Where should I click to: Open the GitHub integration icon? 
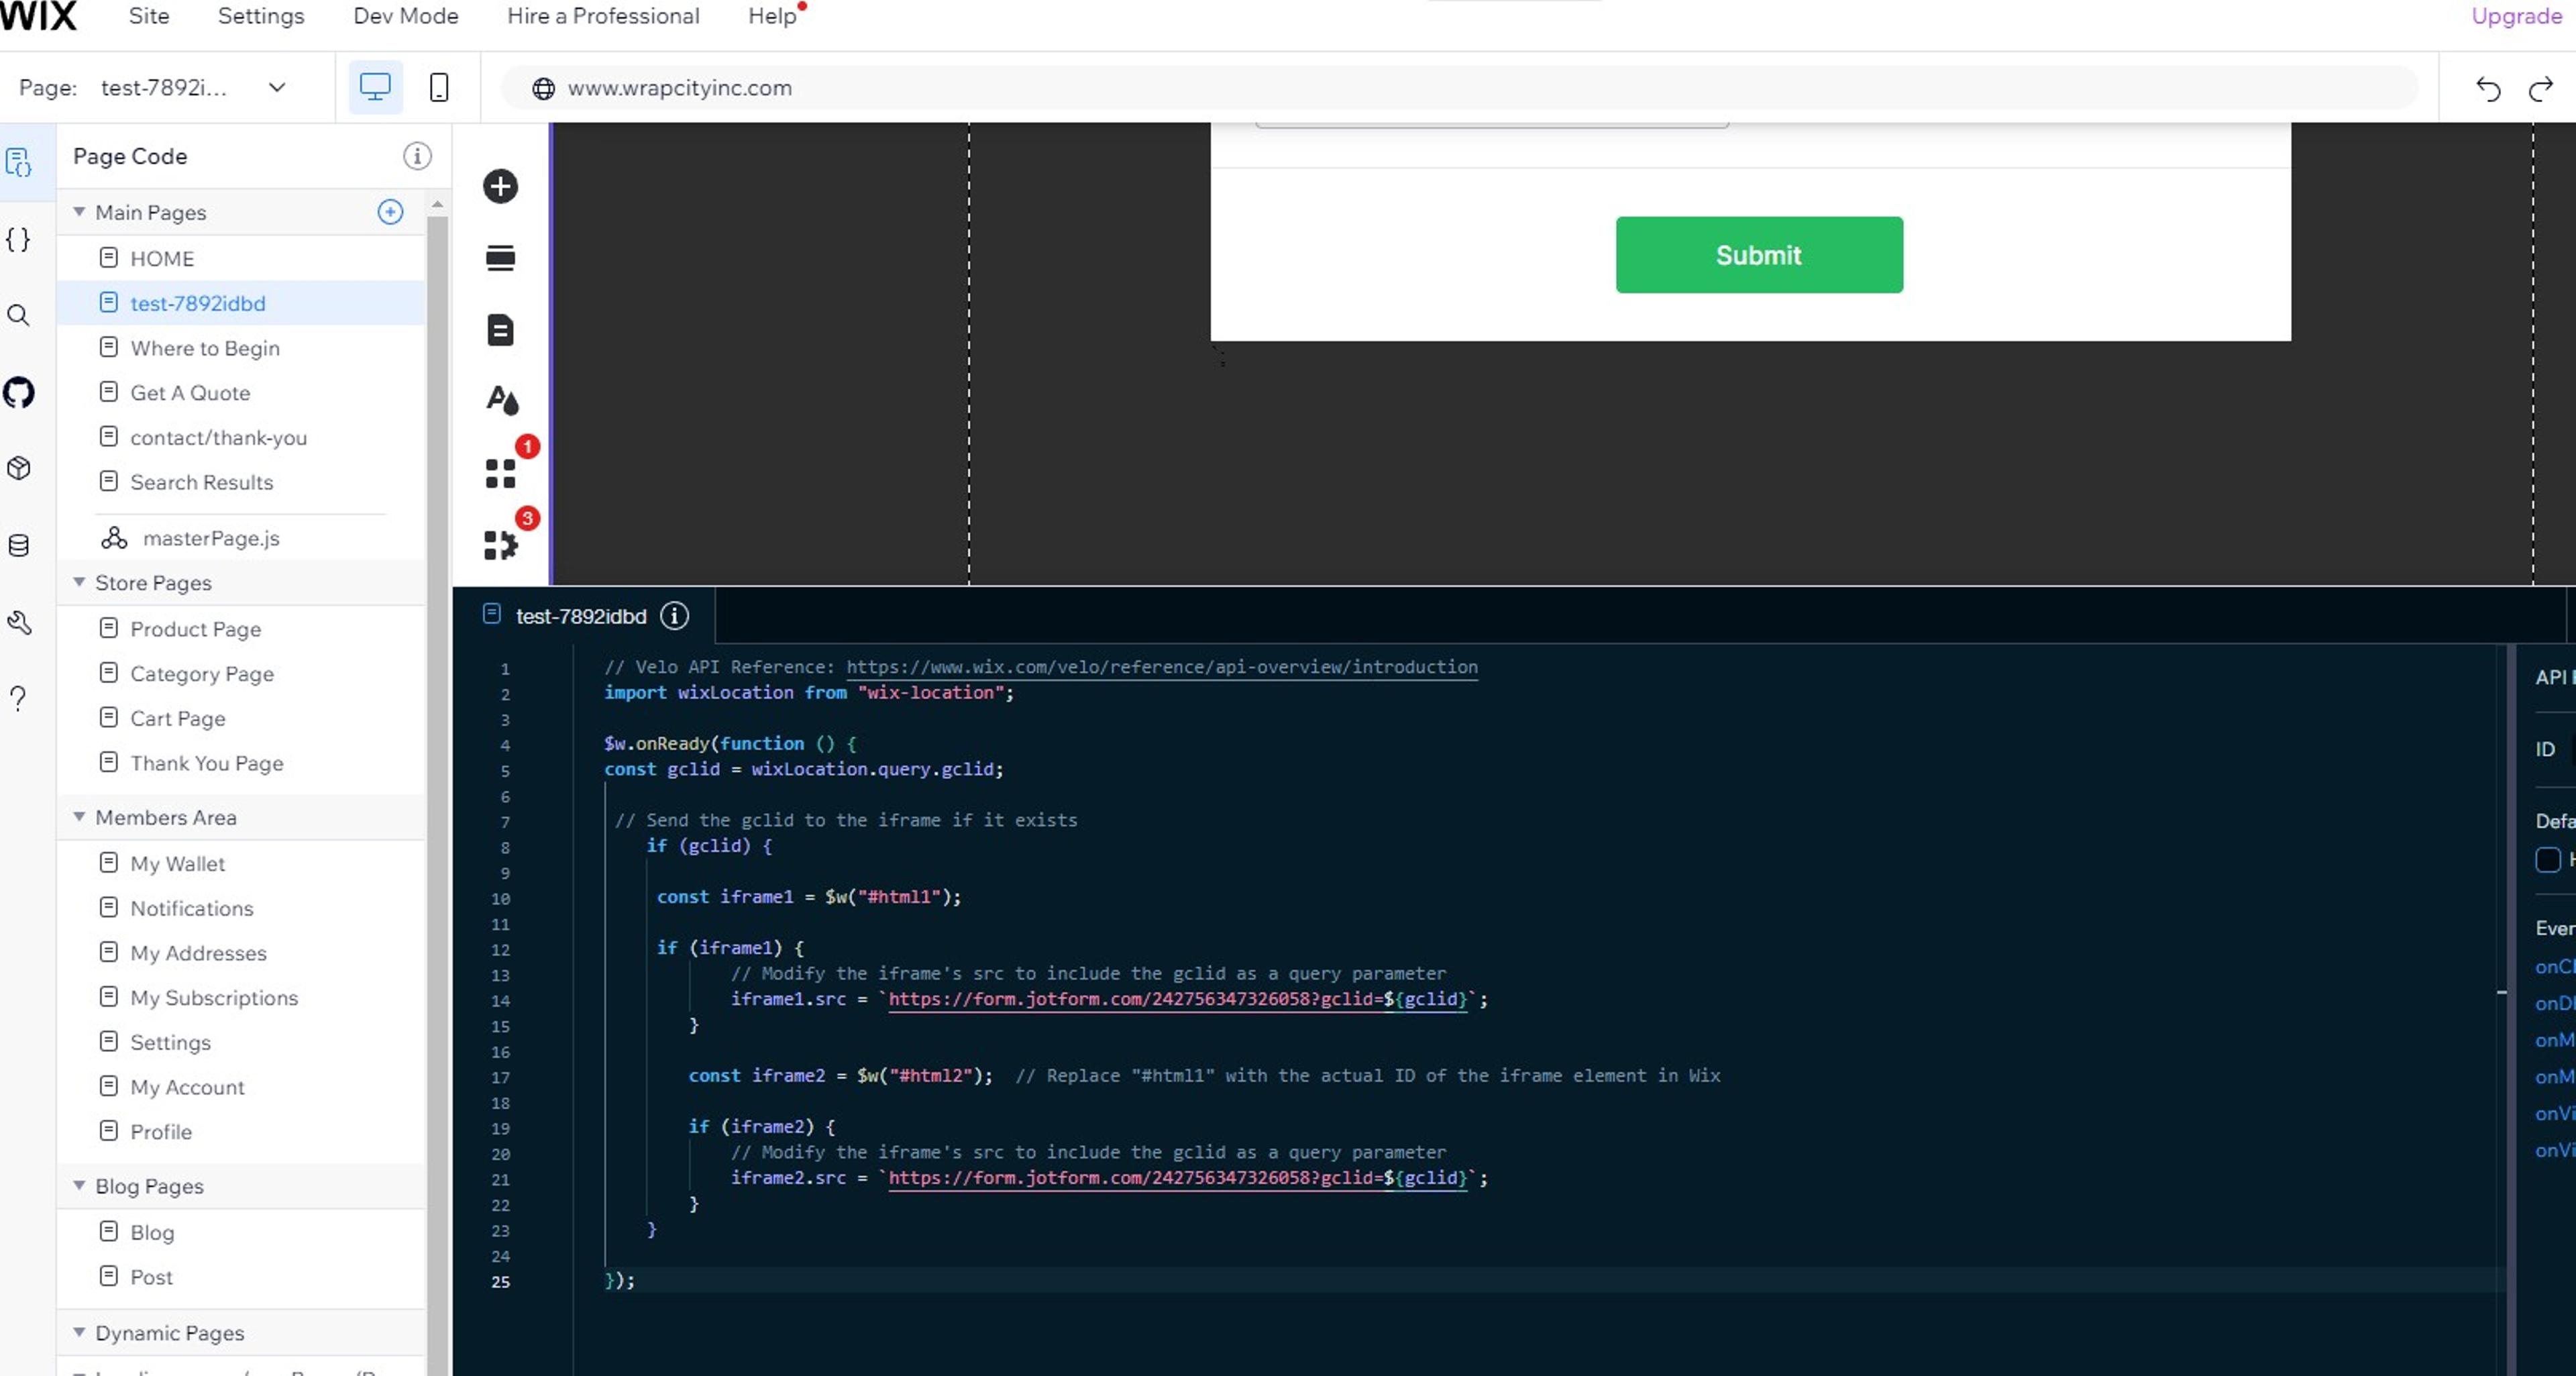click(18, 392)
